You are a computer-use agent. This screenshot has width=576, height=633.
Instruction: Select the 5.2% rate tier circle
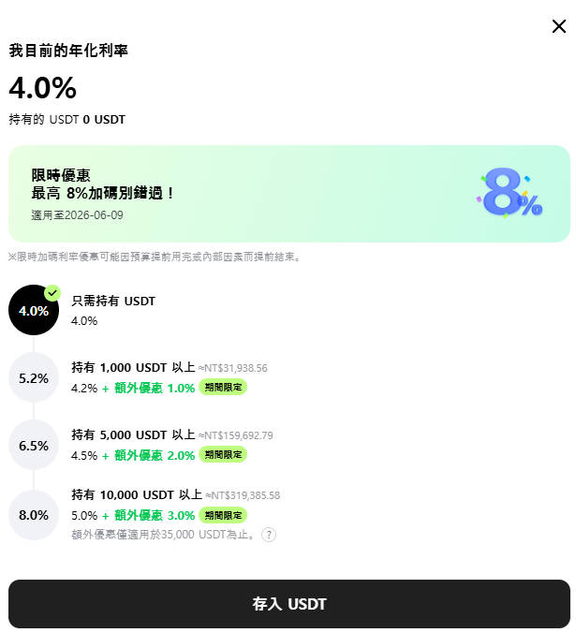(x=34, y=378)
